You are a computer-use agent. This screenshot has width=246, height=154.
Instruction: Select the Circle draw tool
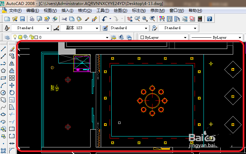(3, 93)
